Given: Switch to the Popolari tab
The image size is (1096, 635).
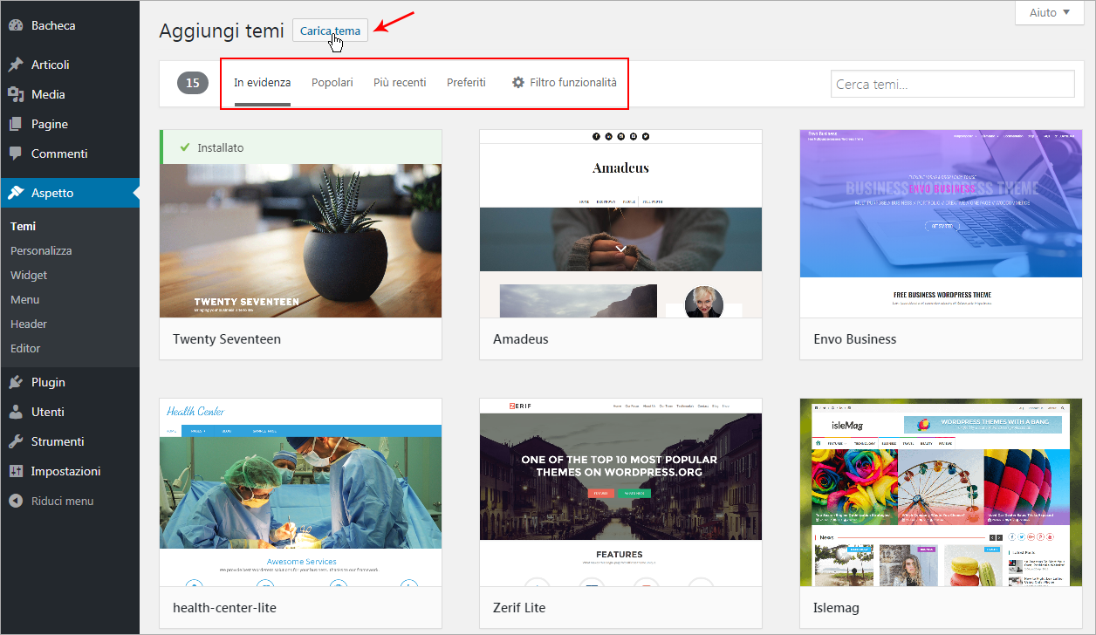Looking at the screenshot, I should click(x=332, y=83).
